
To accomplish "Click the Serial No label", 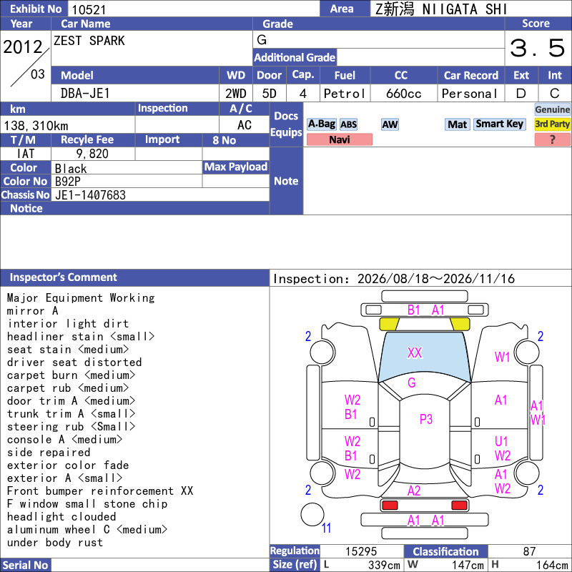I will (x=26, y=565).
